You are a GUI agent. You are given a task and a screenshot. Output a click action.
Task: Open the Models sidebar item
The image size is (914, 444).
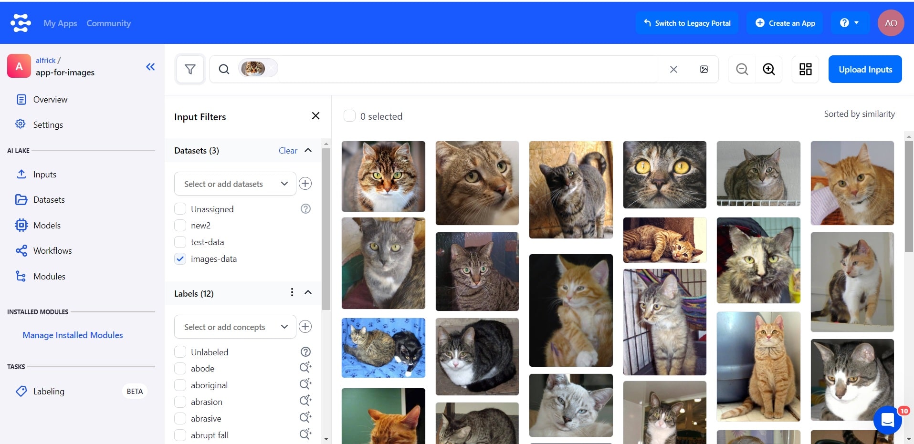[x=47, y=225]
